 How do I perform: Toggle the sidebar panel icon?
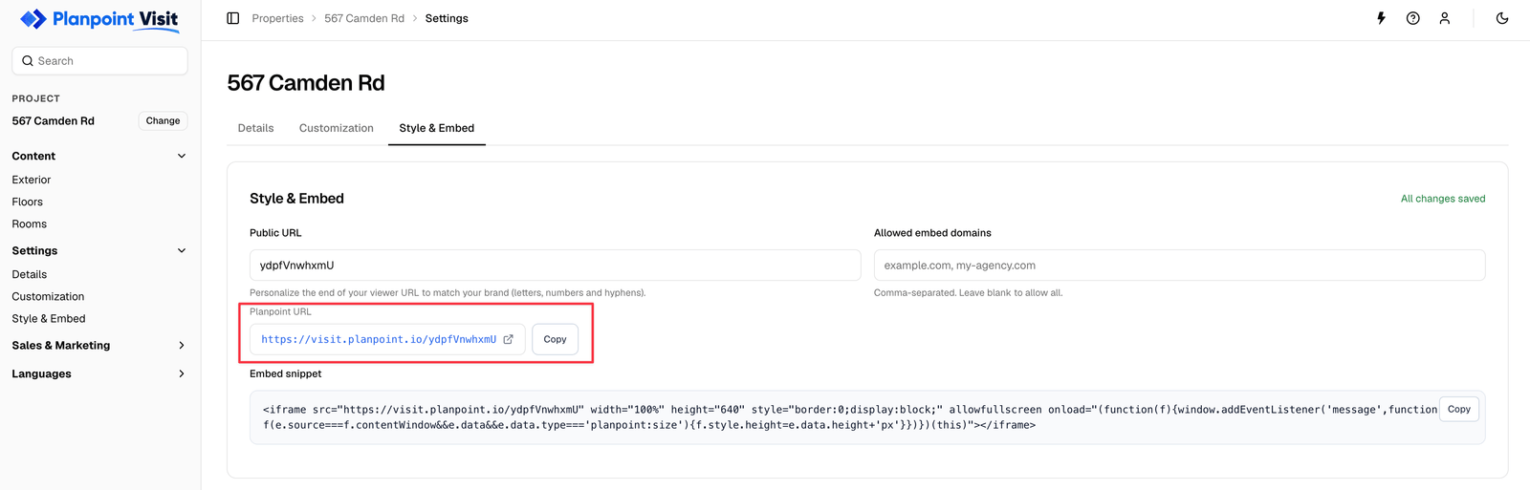[232, 18]
